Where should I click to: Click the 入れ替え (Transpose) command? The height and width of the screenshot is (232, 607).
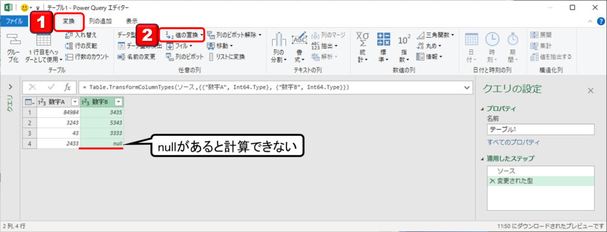click(81, 35)
